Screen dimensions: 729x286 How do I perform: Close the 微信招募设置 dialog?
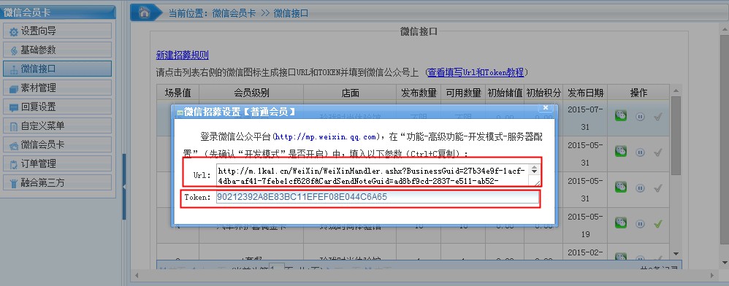pyautogui.click(x=546, y=108)
